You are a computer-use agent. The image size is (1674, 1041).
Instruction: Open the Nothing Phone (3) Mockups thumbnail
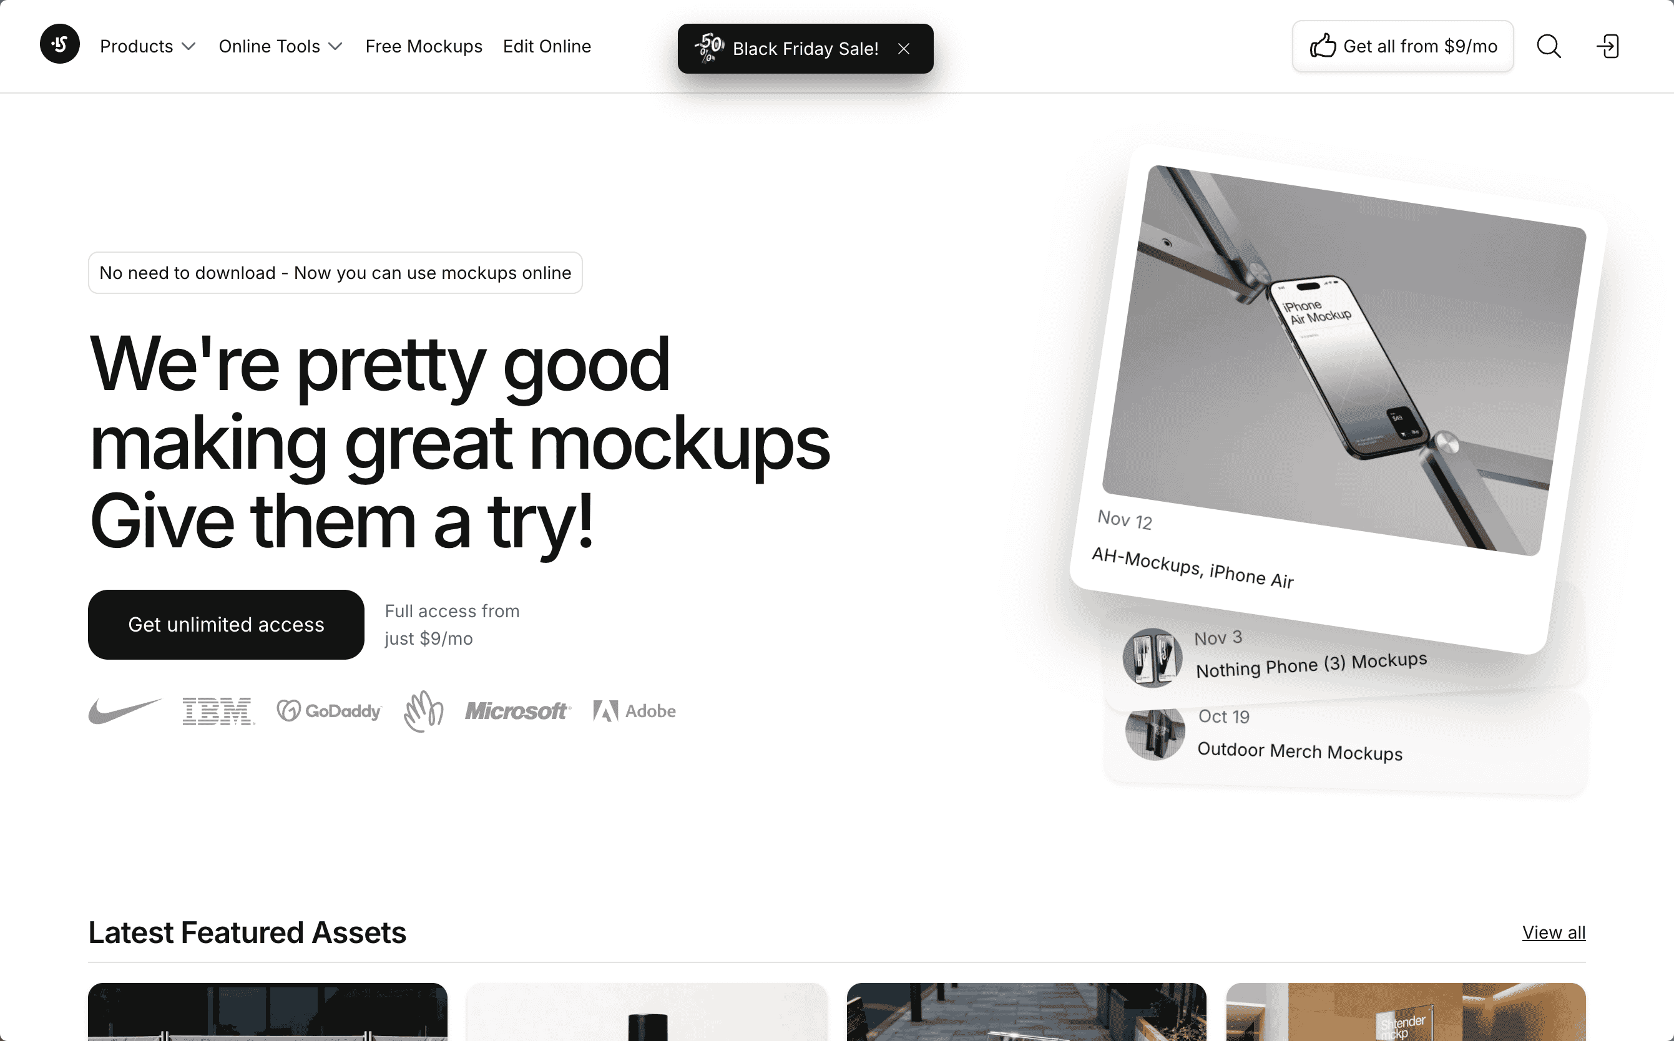click(1152, 657)
